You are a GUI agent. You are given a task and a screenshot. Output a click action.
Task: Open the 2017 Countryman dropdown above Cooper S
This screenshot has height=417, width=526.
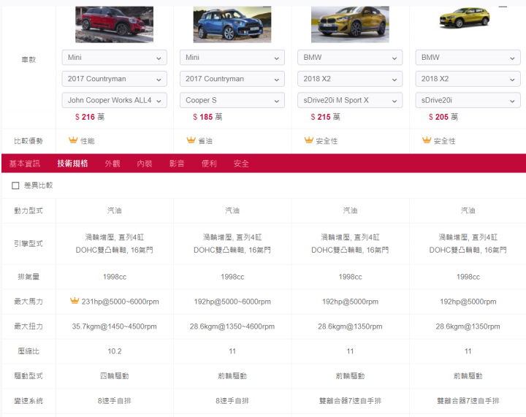[232, 79]
